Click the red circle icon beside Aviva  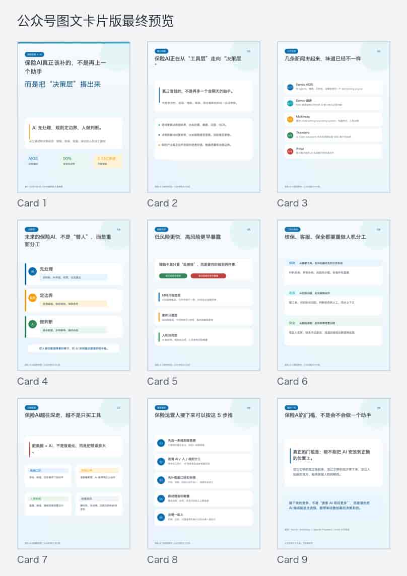290,151
